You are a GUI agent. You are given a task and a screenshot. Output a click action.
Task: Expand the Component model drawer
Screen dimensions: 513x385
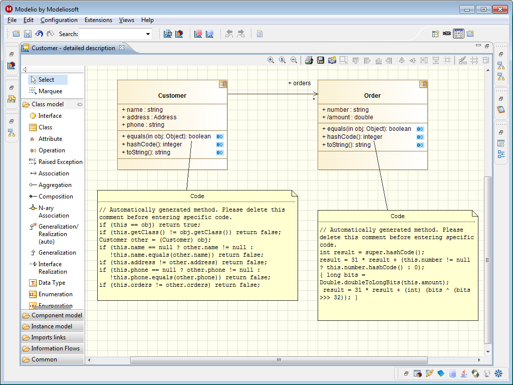[52, 315]
